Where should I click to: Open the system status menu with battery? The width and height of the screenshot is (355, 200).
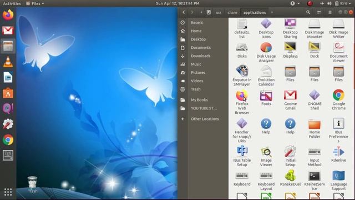[x=335, y=3]
